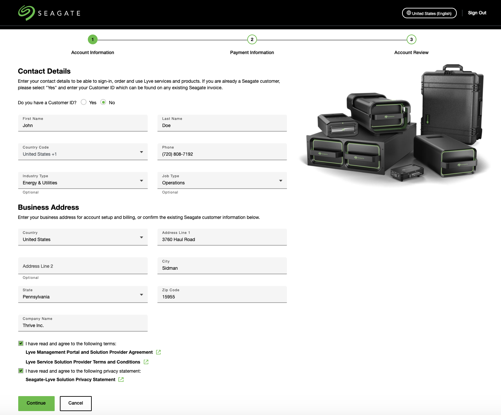Select Yes for Customer ID
Screen dimensions: 501x415
(x=84, y=102)
